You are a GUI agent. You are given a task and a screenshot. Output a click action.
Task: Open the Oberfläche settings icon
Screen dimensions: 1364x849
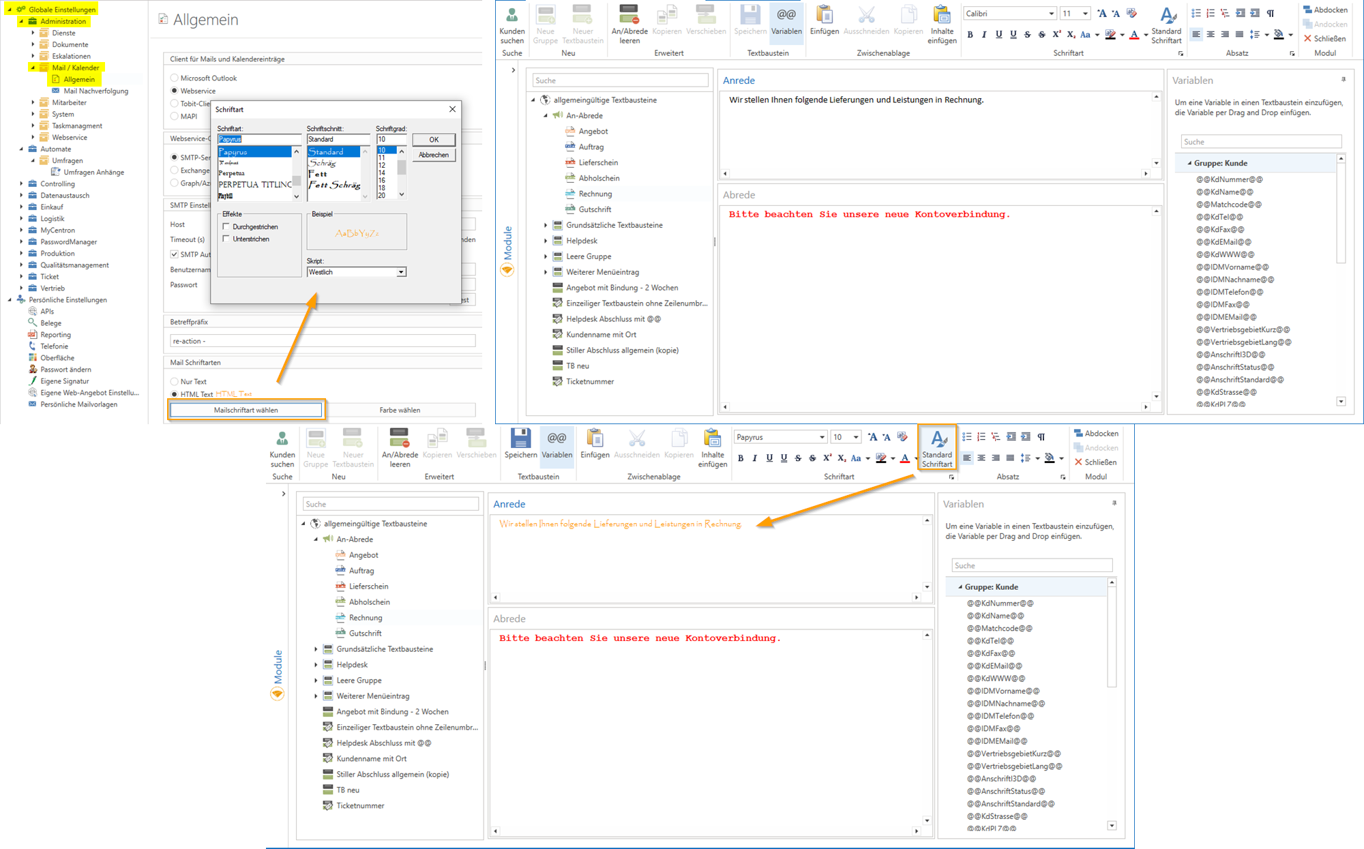click(32, 358)
